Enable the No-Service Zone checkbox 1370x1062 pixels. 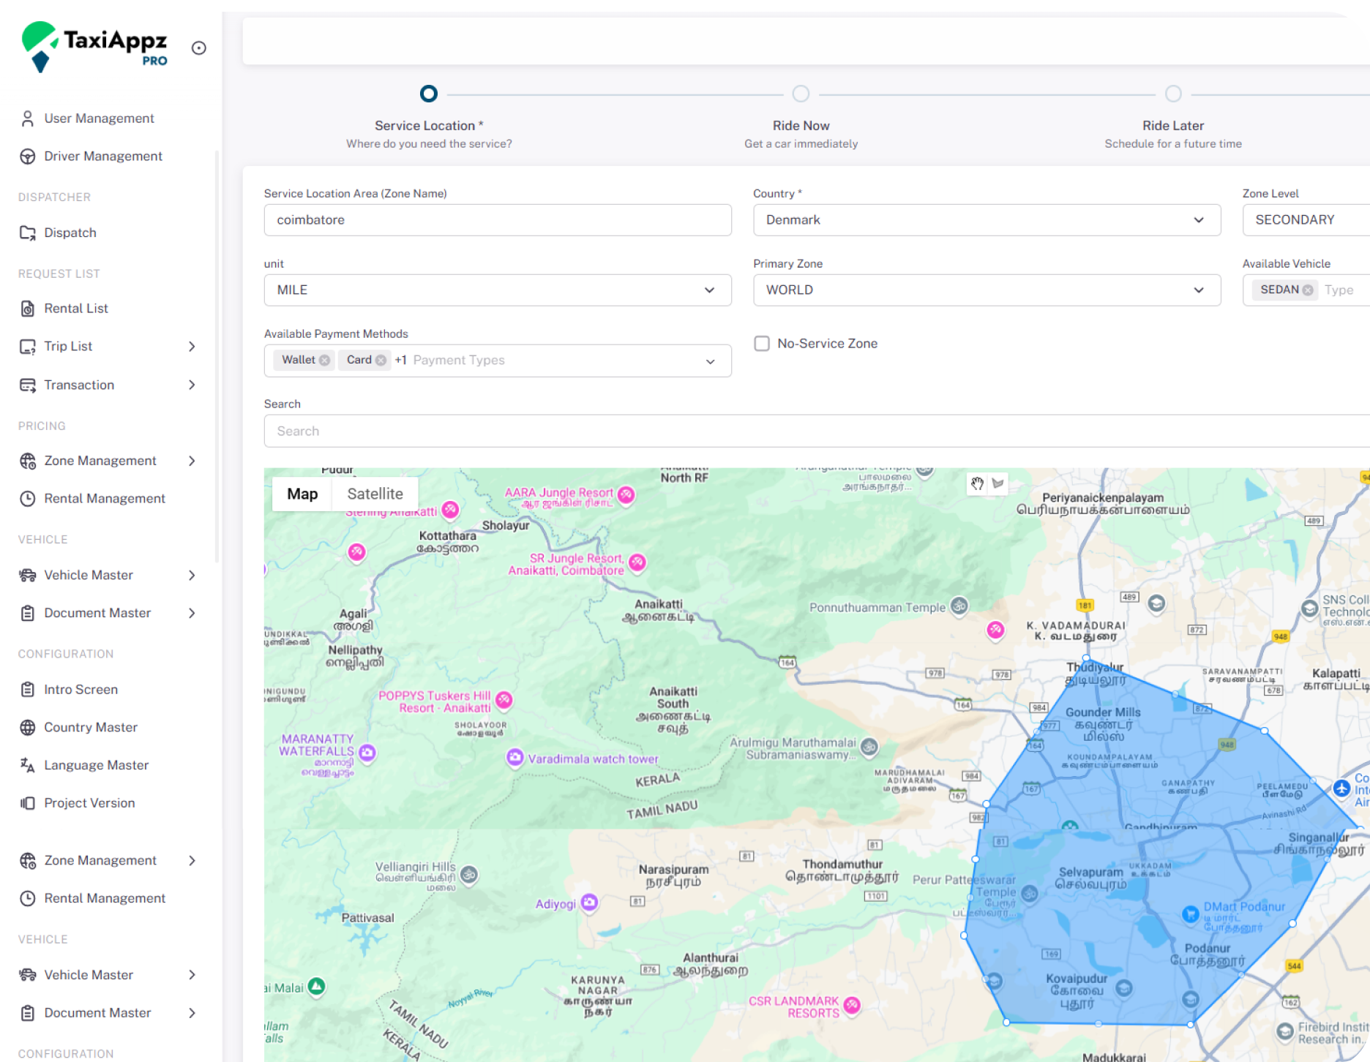(762, 344)
